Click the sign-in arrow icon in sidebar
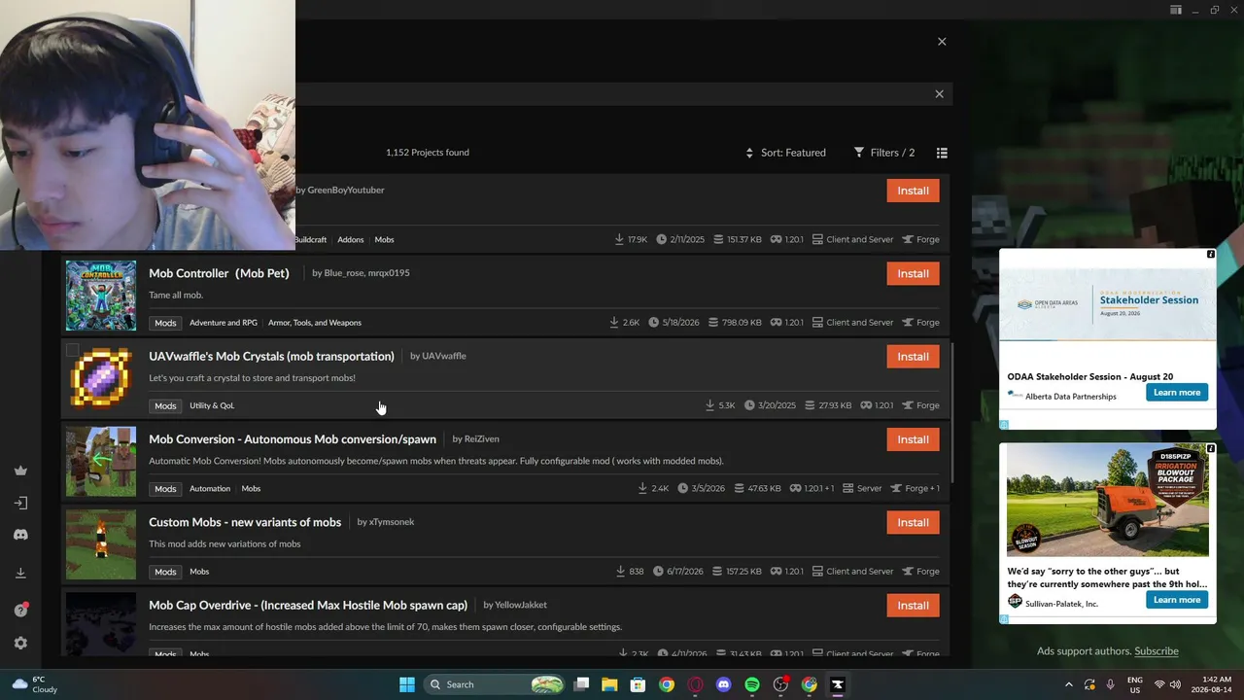 coord(20,503)
